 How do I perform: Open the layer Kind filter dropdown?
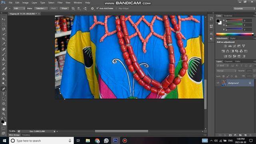click(x=222, y=66)
